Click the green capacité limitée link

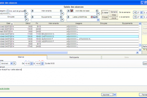click(5, 88)
